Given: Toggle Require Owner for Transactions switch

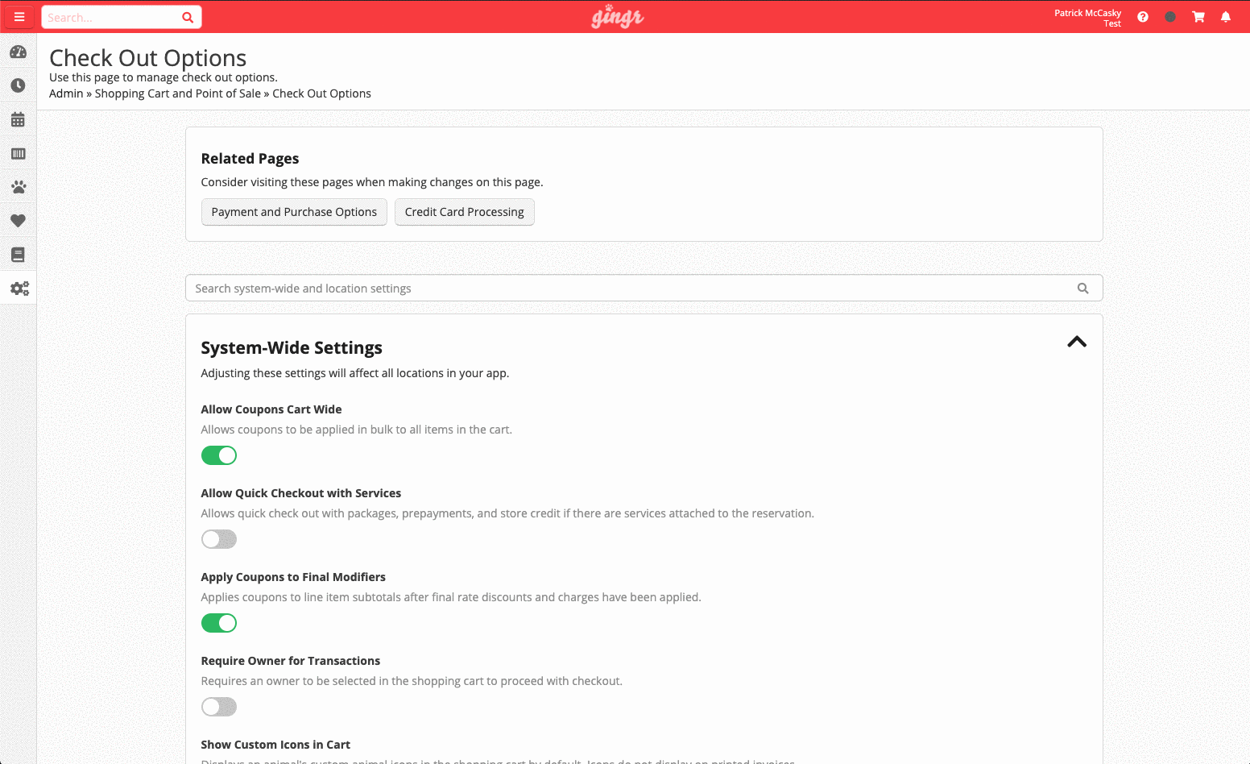Looking at the screenshot, I should (219, 707).
